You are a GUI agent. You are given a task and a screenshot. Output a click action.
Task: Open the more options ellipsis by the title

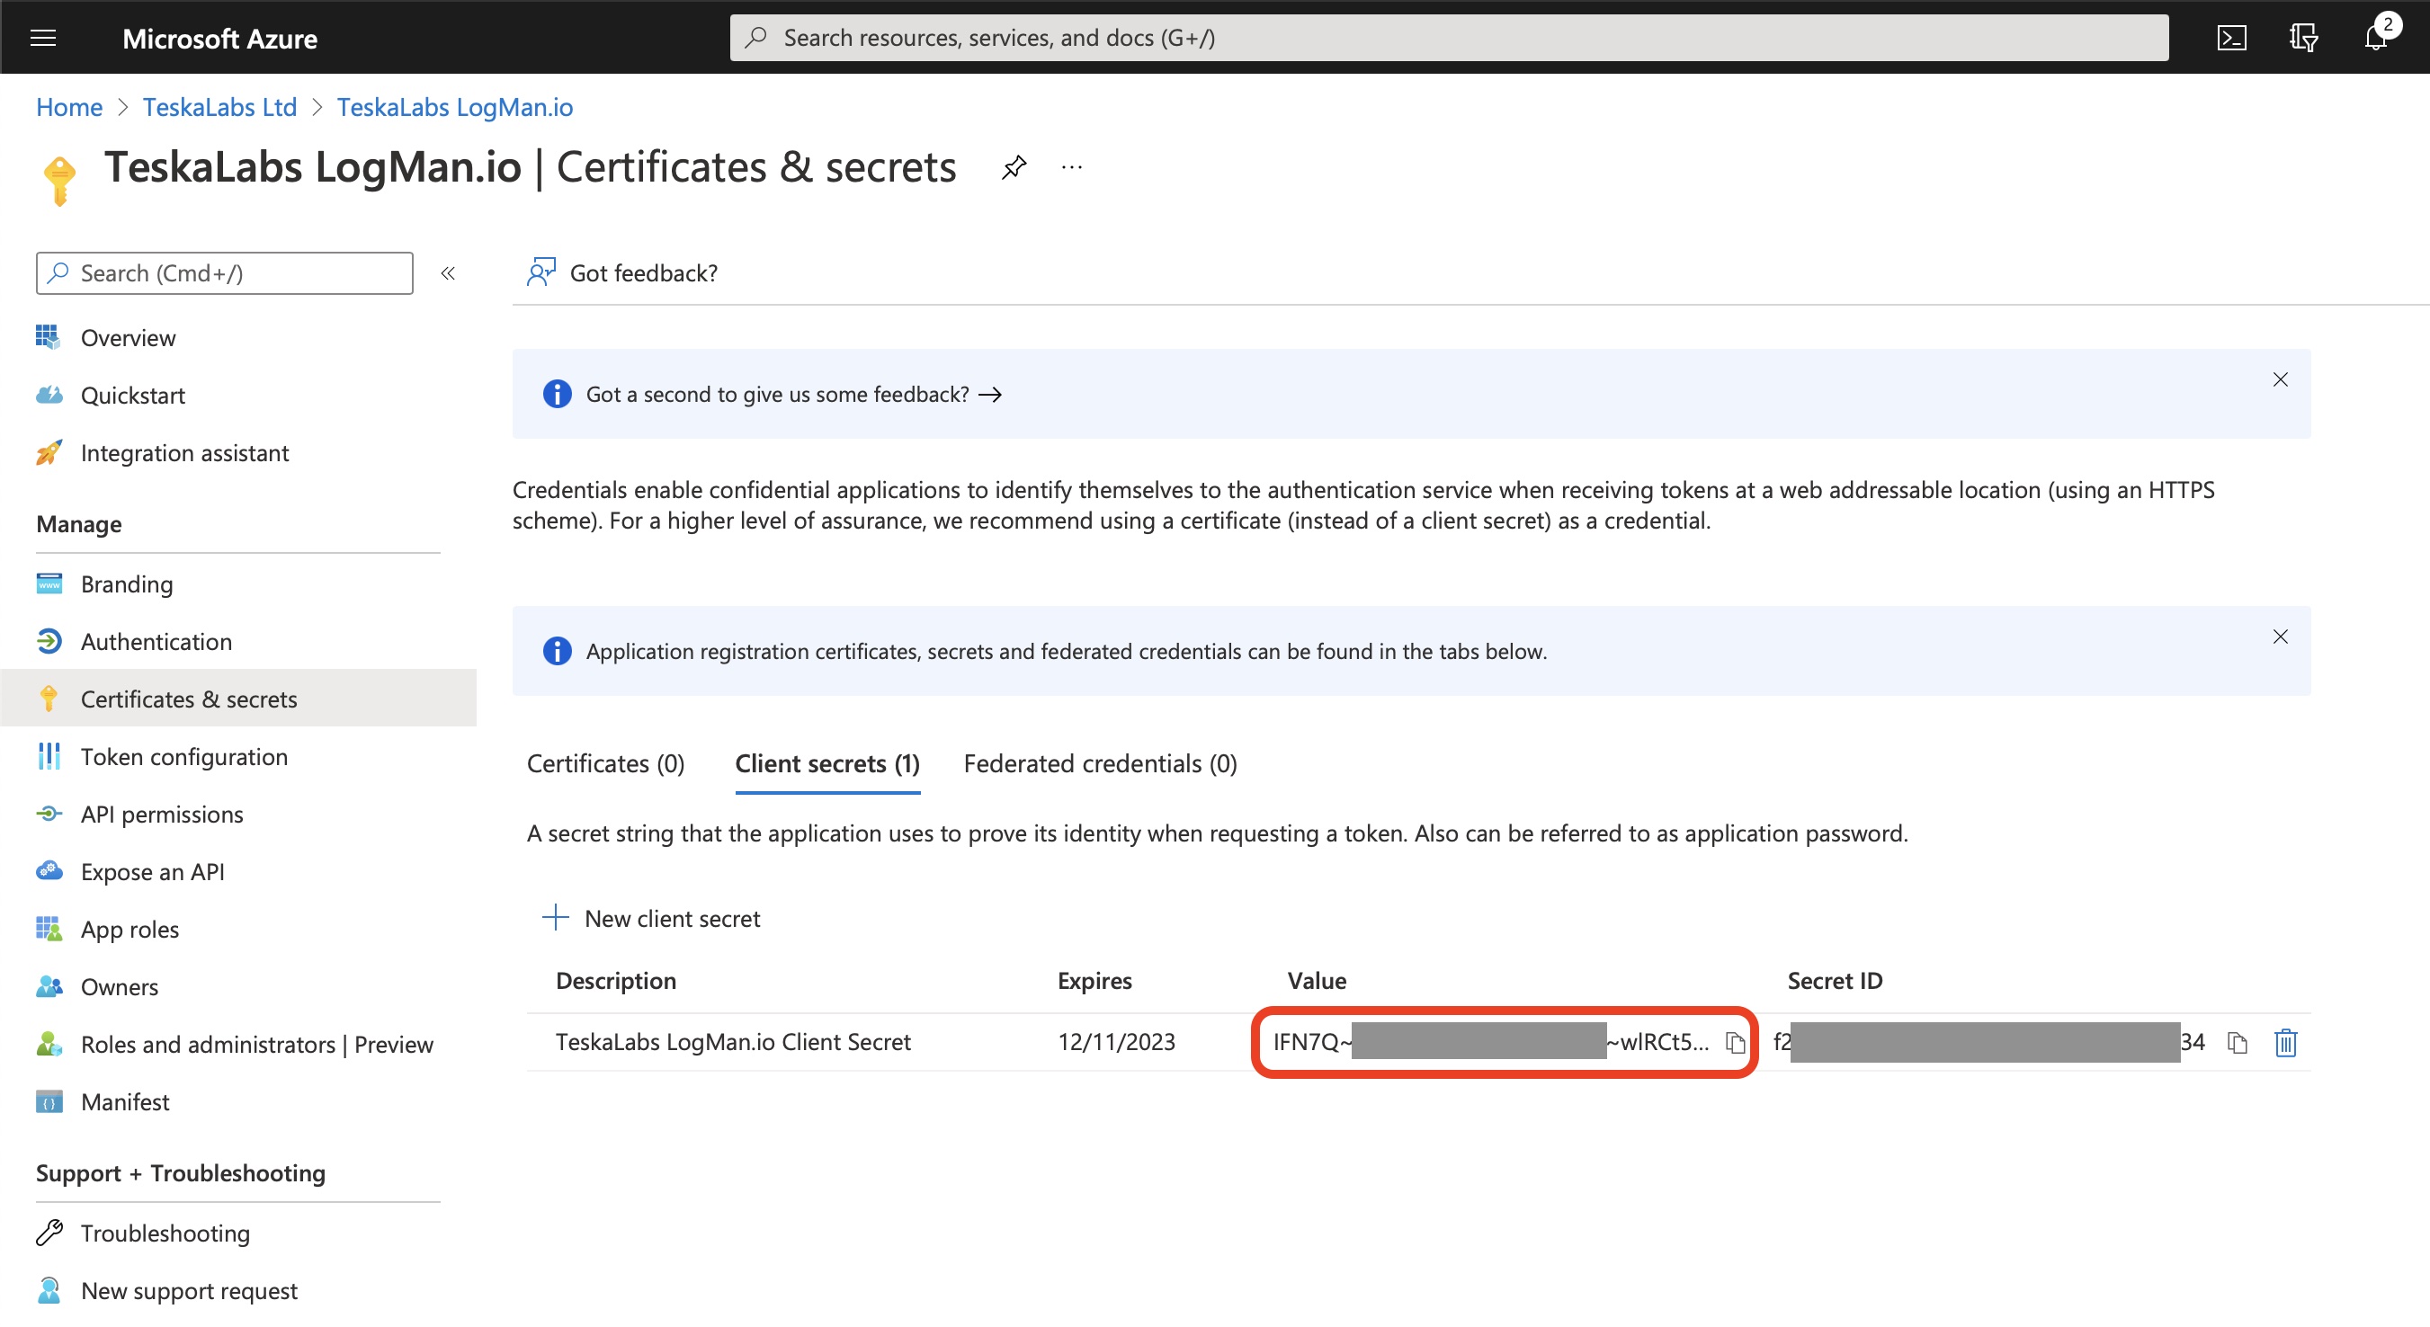1072,167
